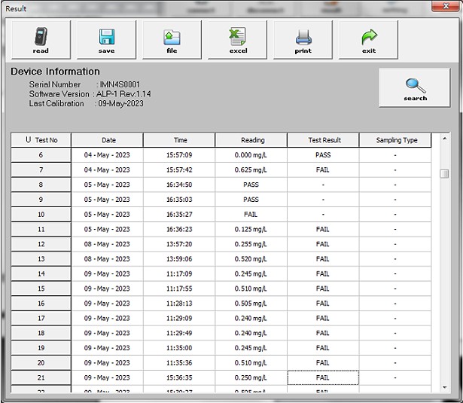Viewport: 463px width, 403px height.
Task: Click the 11:28:13 time cell
Action: coord(179,304)
